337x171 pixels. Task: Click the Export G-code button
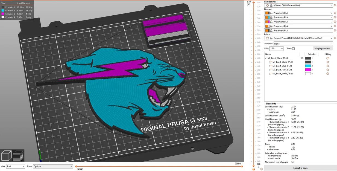point(300,168)
